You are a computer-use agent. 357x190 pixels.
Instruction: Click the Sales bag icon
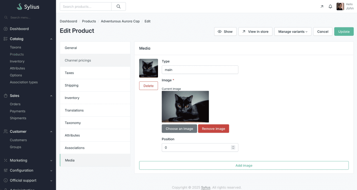[x=6, y=96]
